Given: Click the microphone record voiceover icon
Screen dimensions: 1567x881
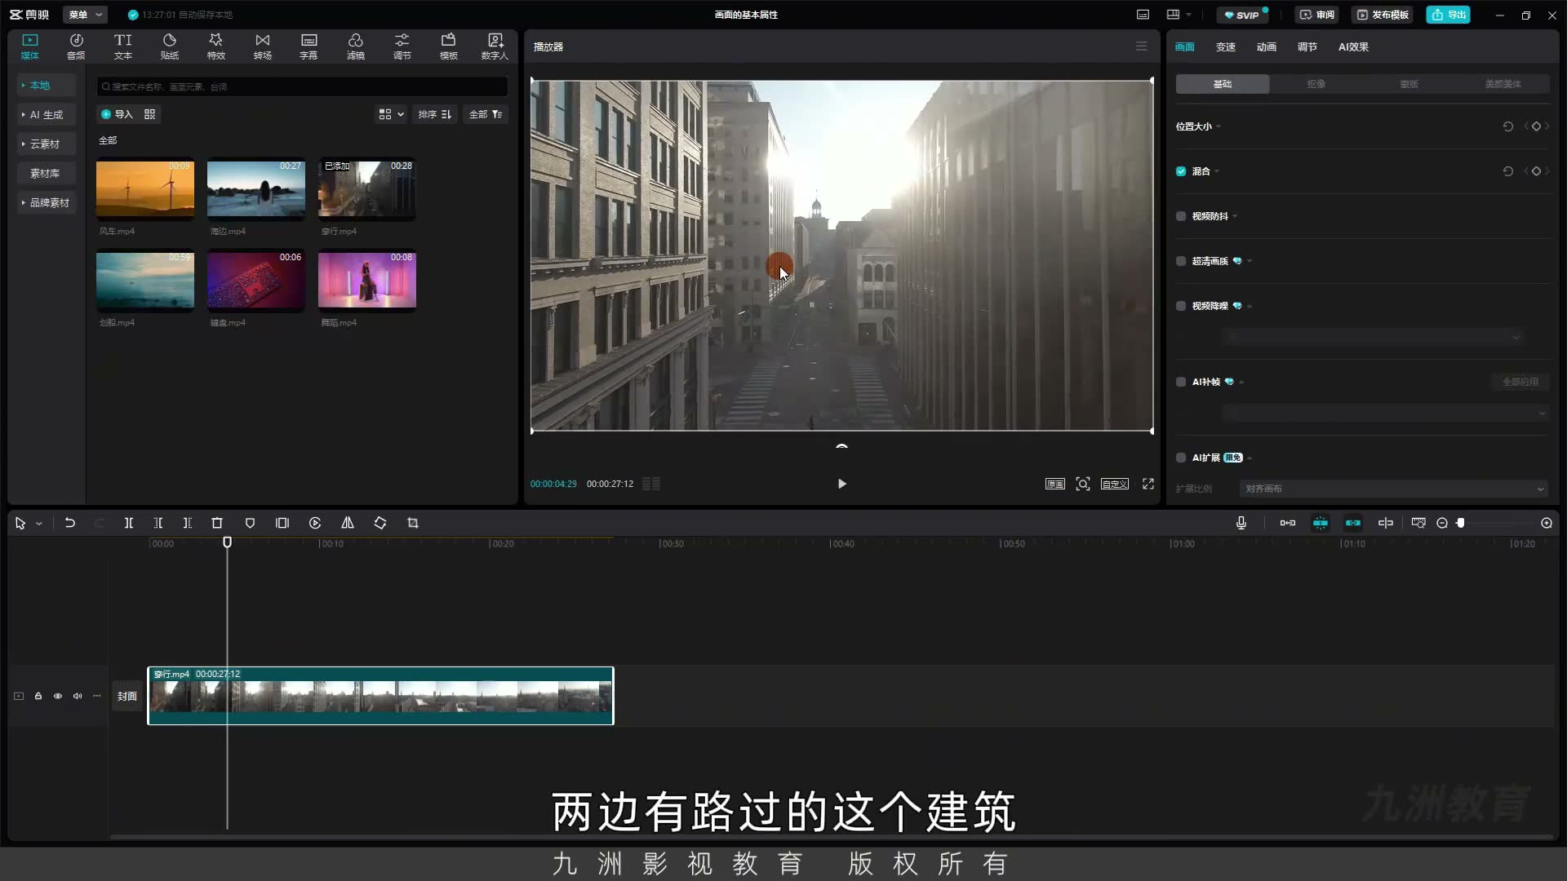Looking at the screenshot, I should pyautogui.click(x=1241, y=523).
